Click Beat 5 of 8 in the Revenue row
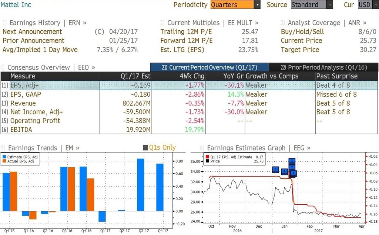The image size is (379, 235). [x=333, y=103]
